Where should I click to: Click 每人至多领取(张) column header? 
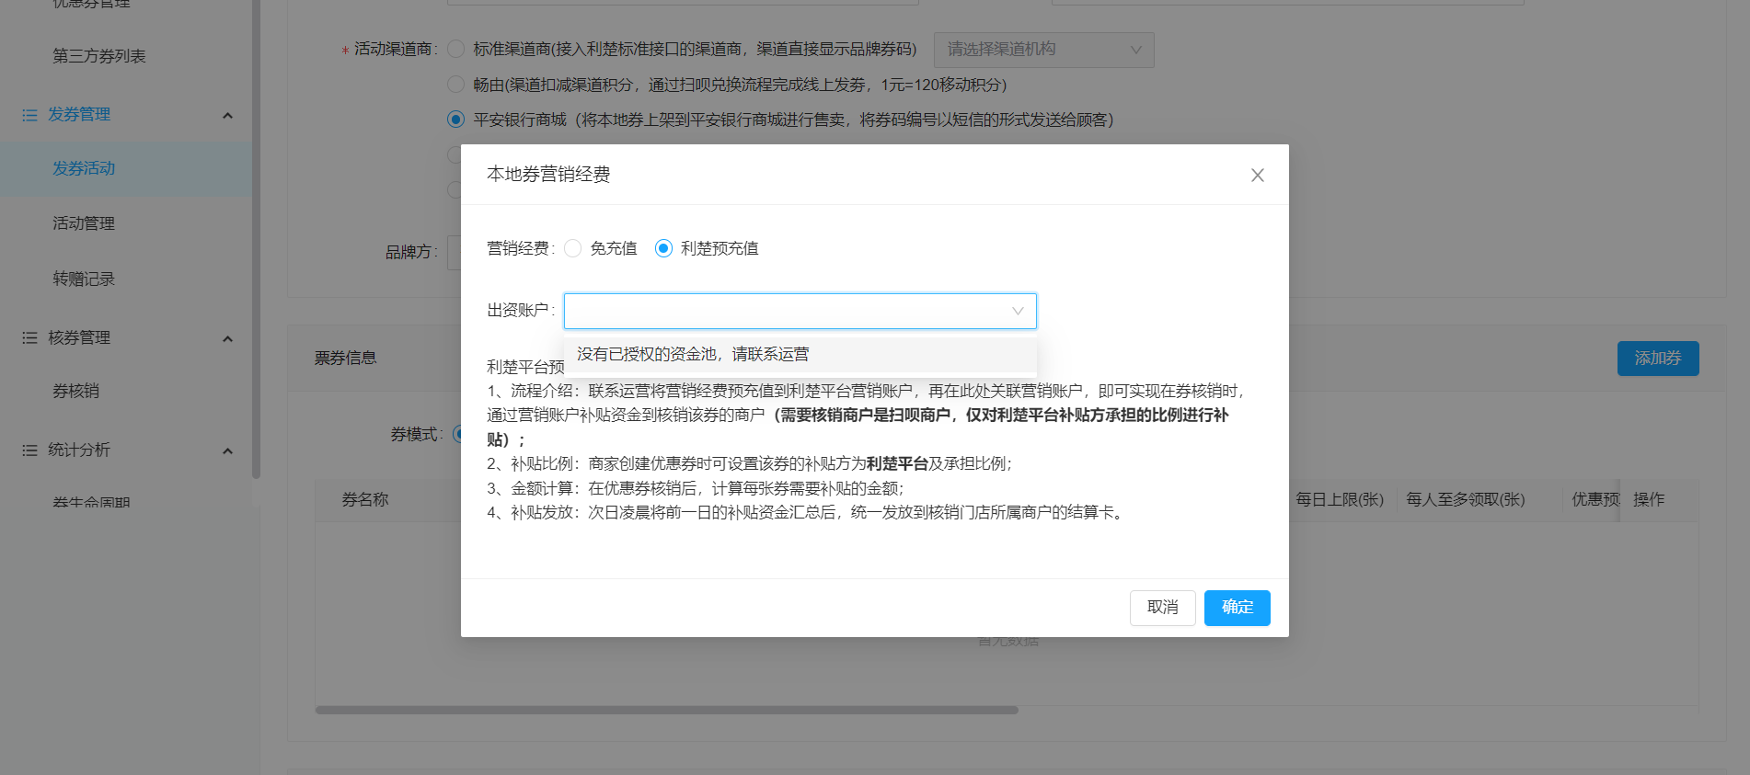[1466, 500]
